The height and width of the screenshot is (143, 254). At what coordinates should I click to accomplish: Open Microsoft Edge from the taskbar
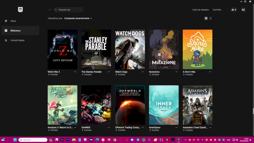97,140
